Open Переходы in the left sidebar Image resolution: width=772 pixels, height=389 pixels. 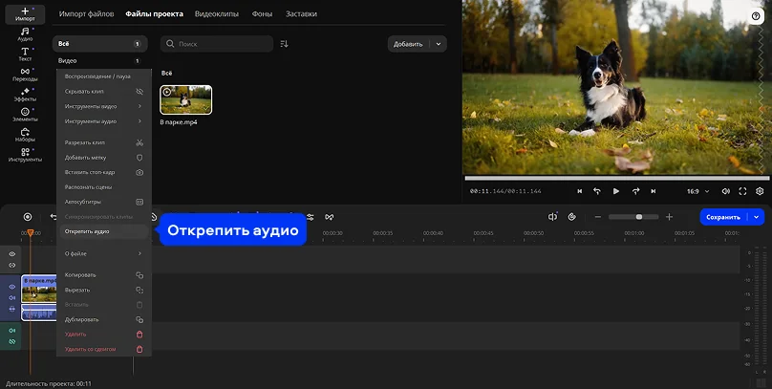(x=25, y=75)
